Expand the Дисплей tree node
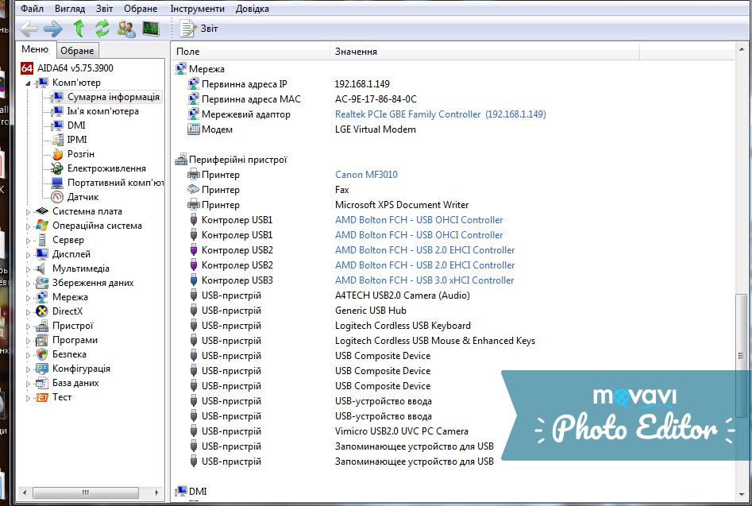752x506 pixels. pos(28,255)
